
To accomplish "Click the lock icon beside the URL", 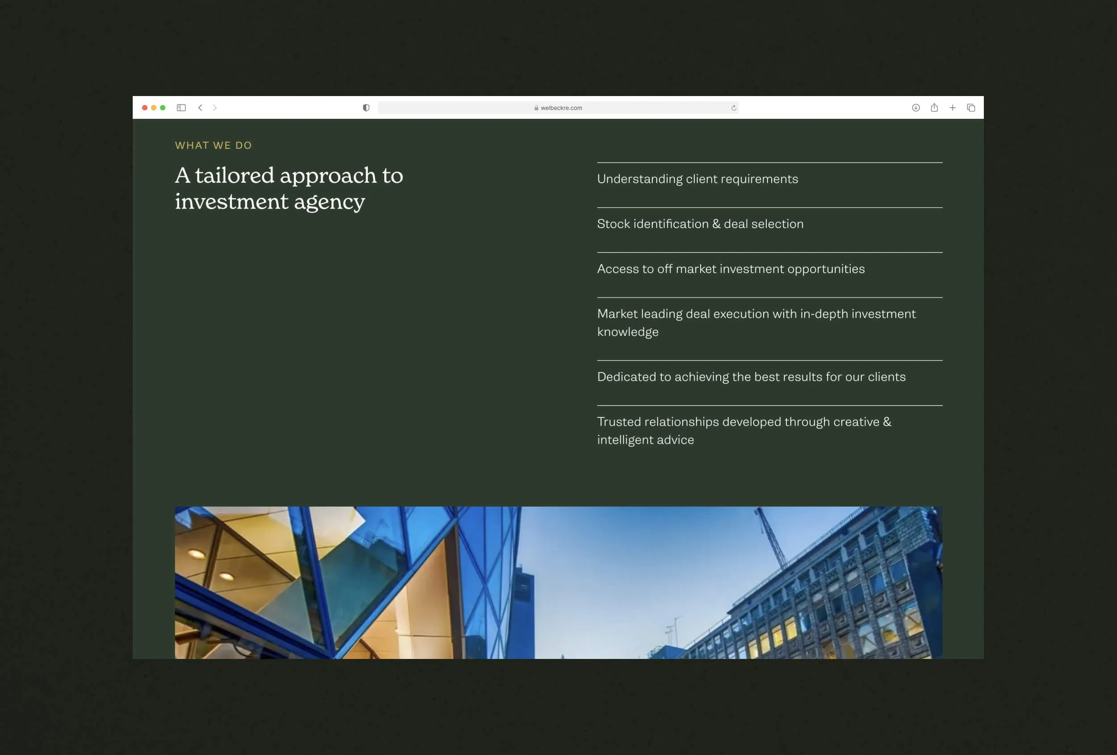I will point(537,108).
